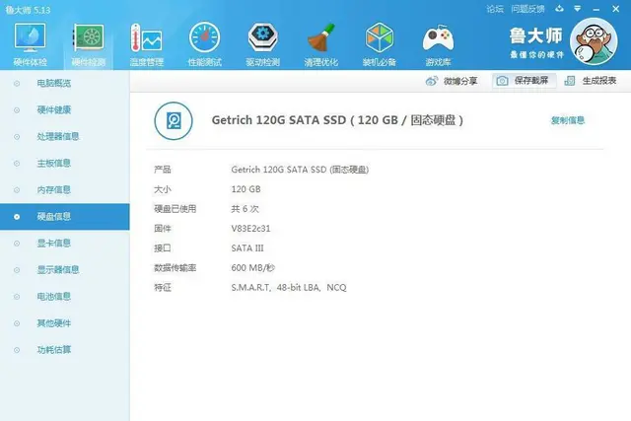Click the 微博分享 button
The height and width of the screenshot is (421, 631).
point(452,81)
